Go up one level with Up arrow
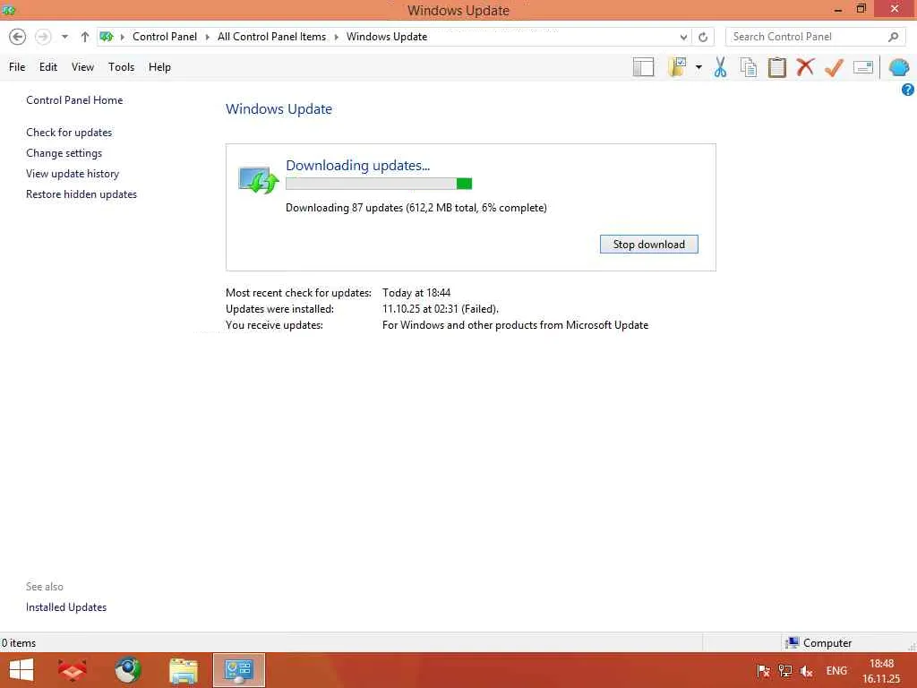 coord(85,37)
